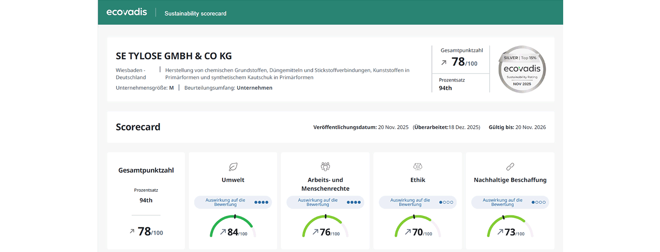Click the people icon above Arbeits- und Menschenrechte

(325, 166)
